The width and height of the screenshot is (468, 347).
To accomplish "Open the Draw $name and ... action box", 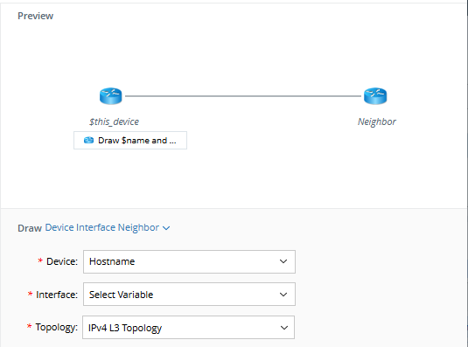I will [x=130, y=140].
